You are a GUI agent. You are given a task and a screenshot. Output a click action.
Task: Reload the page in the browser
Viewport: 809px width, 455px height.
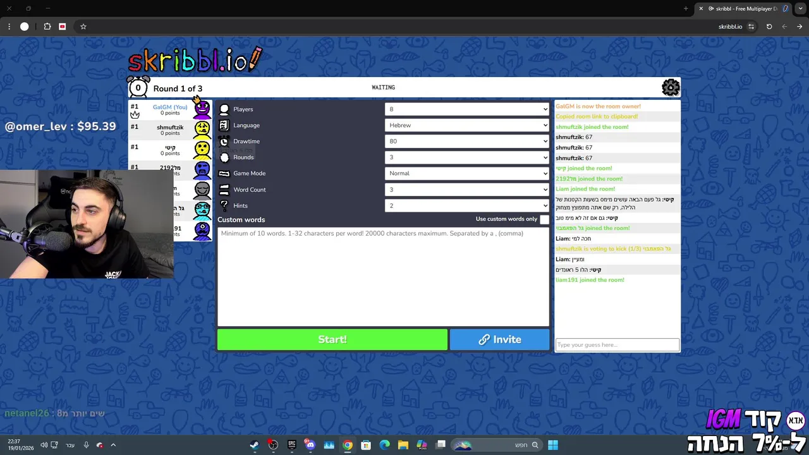click(x=769, y=27)
